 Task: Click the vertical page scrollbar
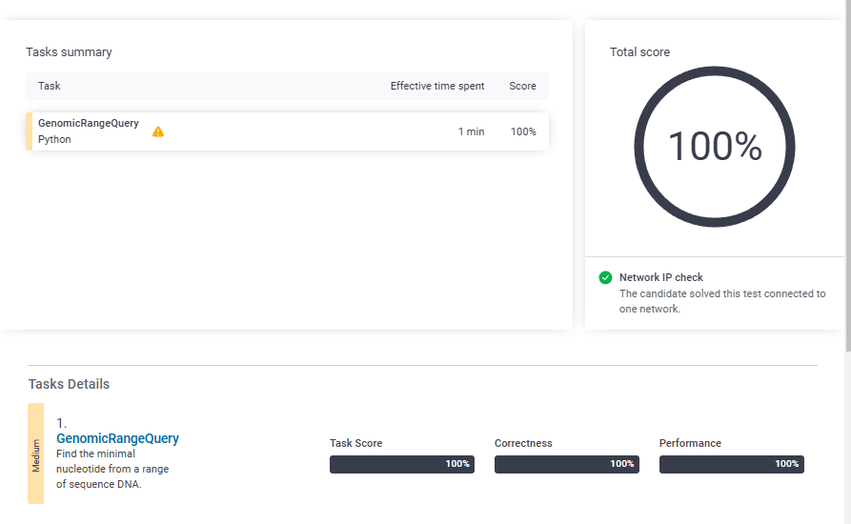(x=848, y=175)
